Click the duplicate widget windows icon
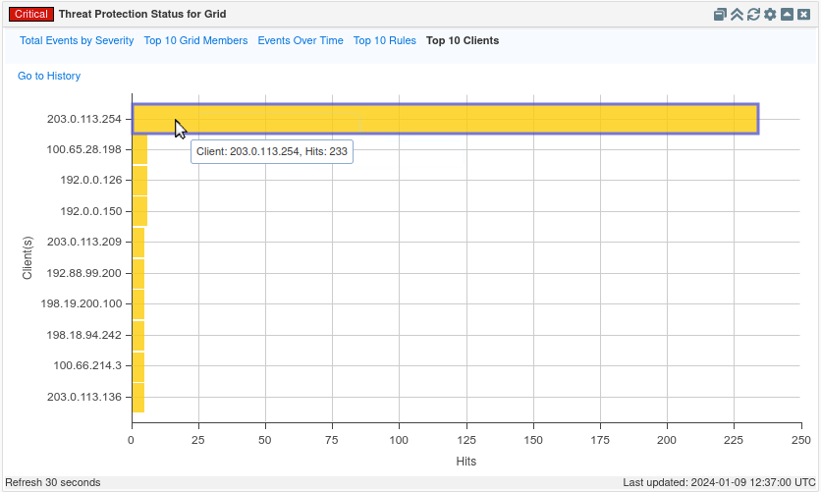Screen dimensions: 821x492 click(720, 15)
